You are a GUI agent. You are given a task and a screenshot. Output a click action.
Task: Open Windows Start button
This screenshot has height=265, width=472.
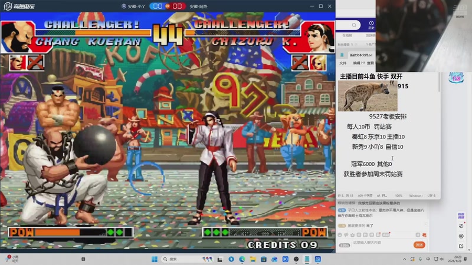point(155,259)
